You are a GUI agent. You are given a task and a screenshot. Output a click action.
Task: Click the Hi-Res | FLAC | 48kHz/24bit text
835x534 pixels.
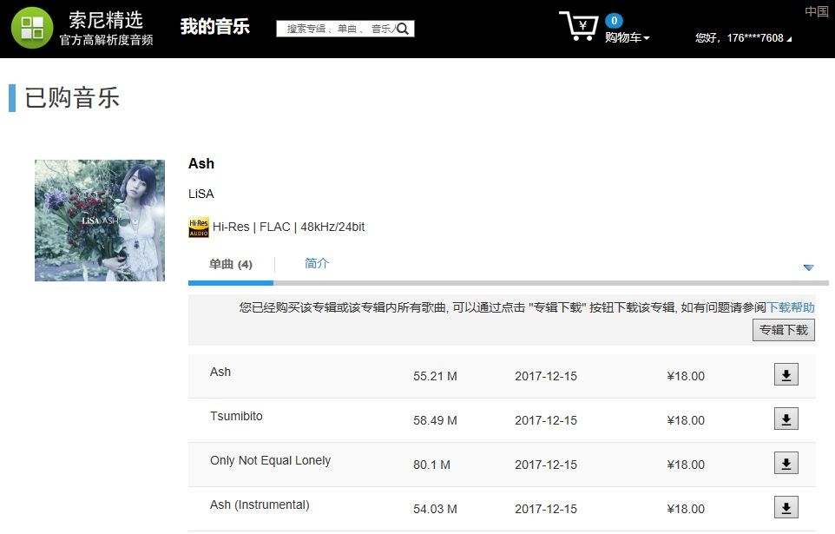point(289,227)
